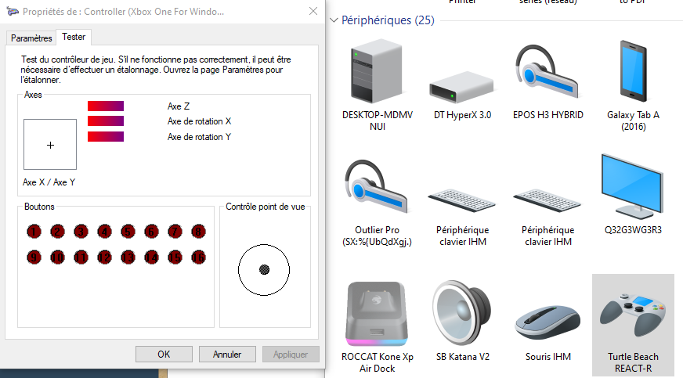Click the point-of-view hat circle indicator
The width and height of the screenshot is (683, 378).
264,270
